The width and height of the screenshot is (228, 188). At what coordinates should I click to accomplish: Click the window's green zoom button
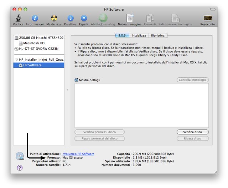pyautogui.click(x=25, y=10)
